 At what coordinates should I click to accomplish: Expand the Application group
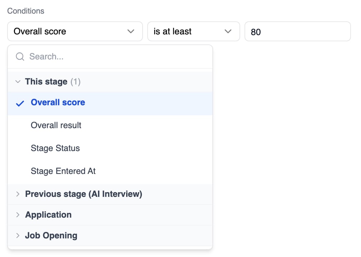click(x=110, y=215)
